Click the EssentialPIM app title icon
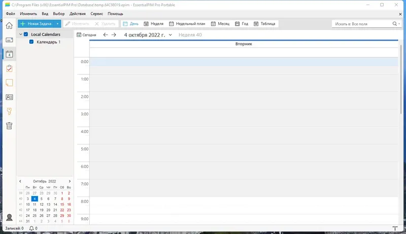The image size is (406, 234). pyautogui.click(x=8, y=5)
